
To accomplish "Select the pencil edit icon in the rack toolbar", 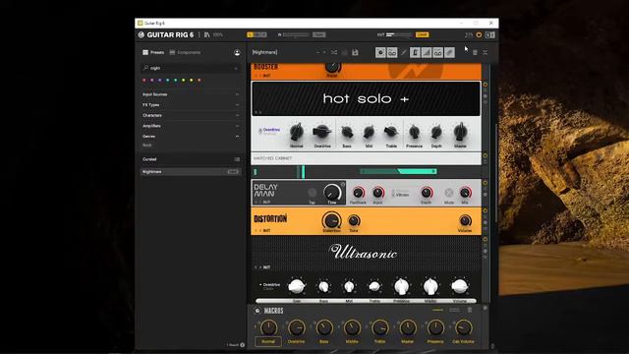I will (404, 52).
